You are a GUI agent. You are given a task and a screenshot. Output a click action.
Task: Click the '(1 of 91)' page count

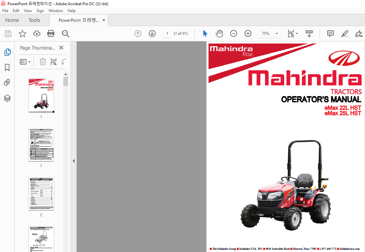tap(181, 34)
